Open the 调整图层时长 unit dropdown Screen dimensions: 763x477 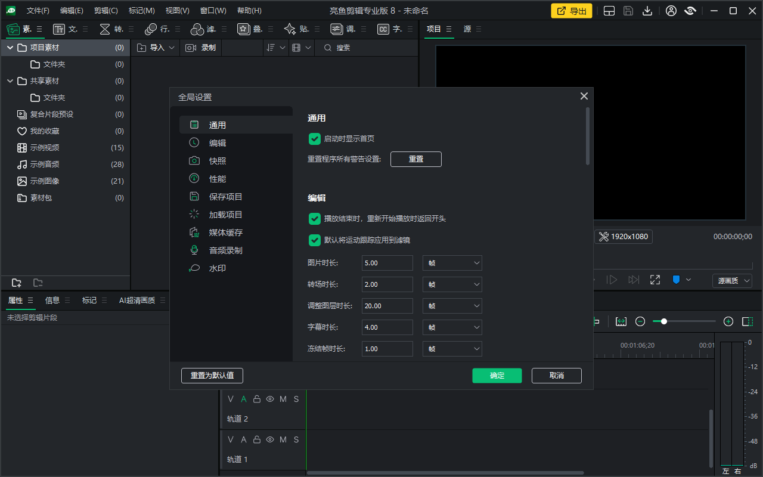tap(452, 306)
